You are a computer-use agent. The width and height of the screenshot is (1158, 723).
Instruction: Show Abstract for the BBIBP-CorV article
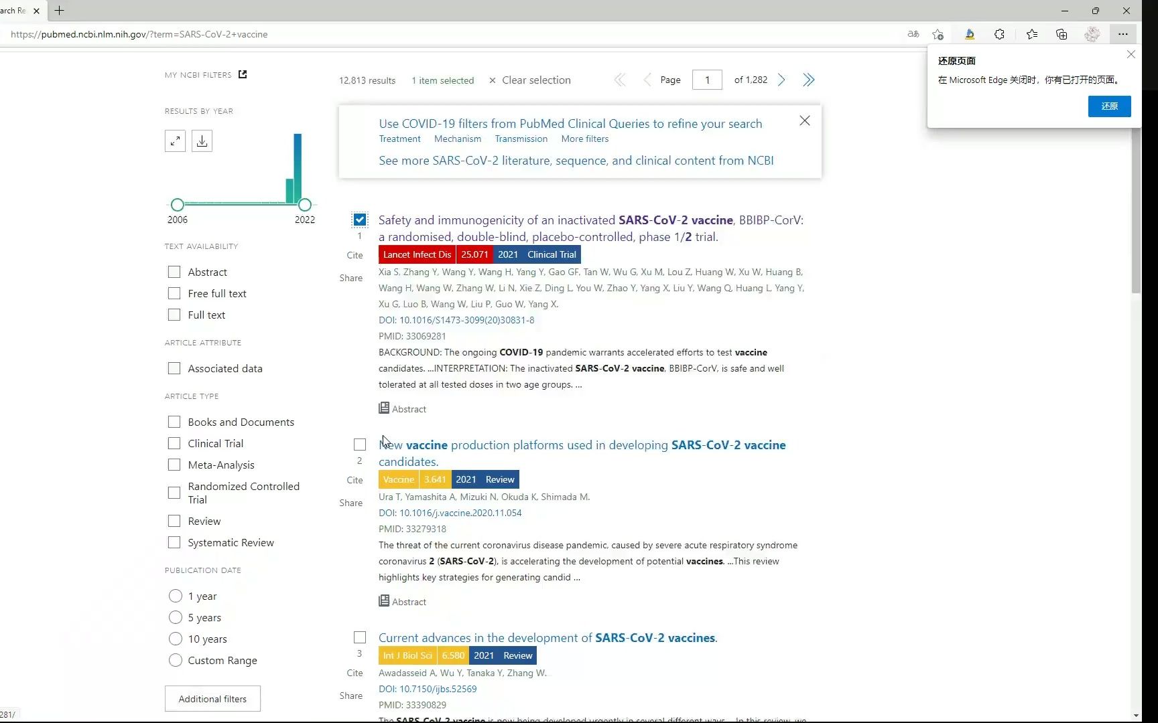(x=402, y=408)
